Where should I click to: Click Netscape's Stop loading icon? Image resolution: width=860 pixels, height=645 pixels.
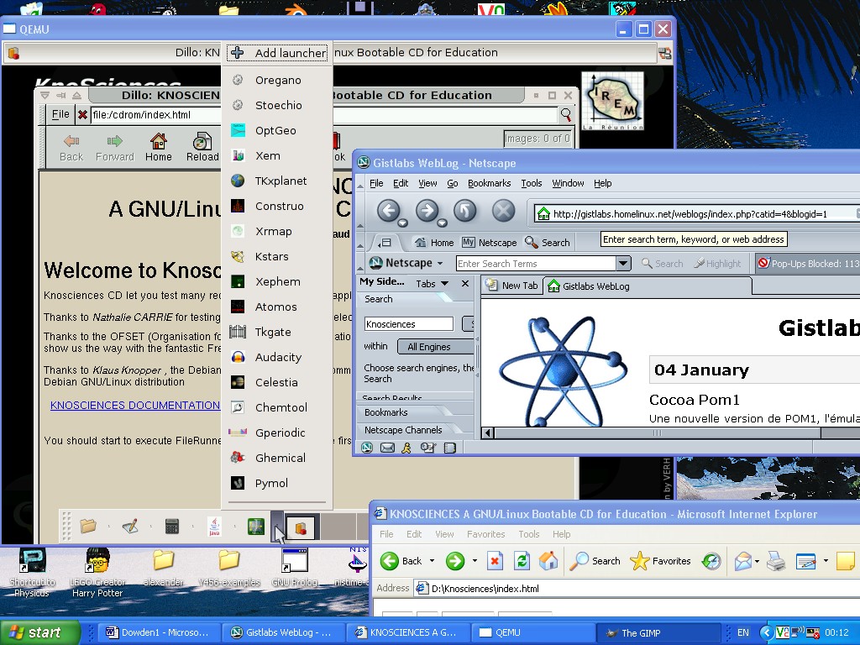pyautogui.click(x=503, y=211)
